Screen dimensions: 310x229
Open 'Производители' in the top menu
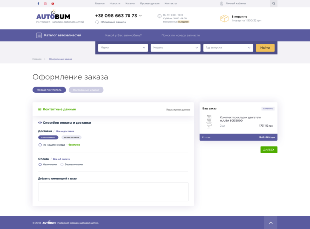coord(150,4)
